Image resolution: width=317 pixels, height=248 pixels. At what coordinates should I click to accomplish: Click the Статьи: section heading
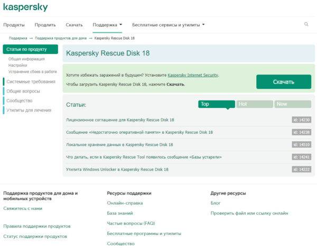click(76, 105)
